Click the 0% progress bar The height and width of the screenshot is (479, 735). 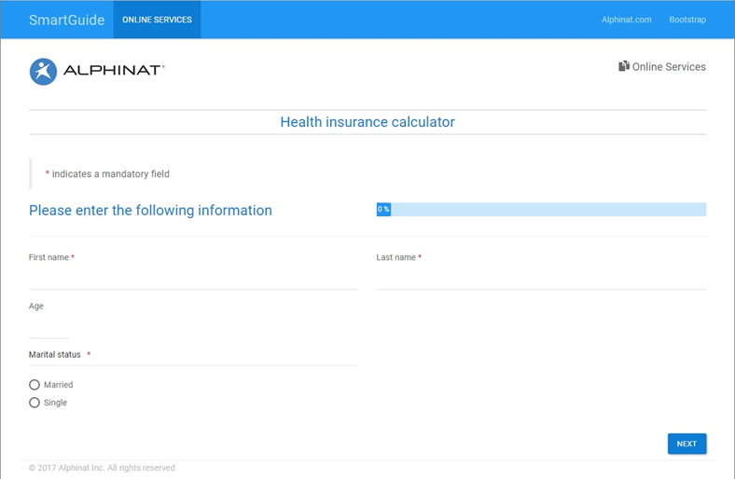click(x=541, y=210)
